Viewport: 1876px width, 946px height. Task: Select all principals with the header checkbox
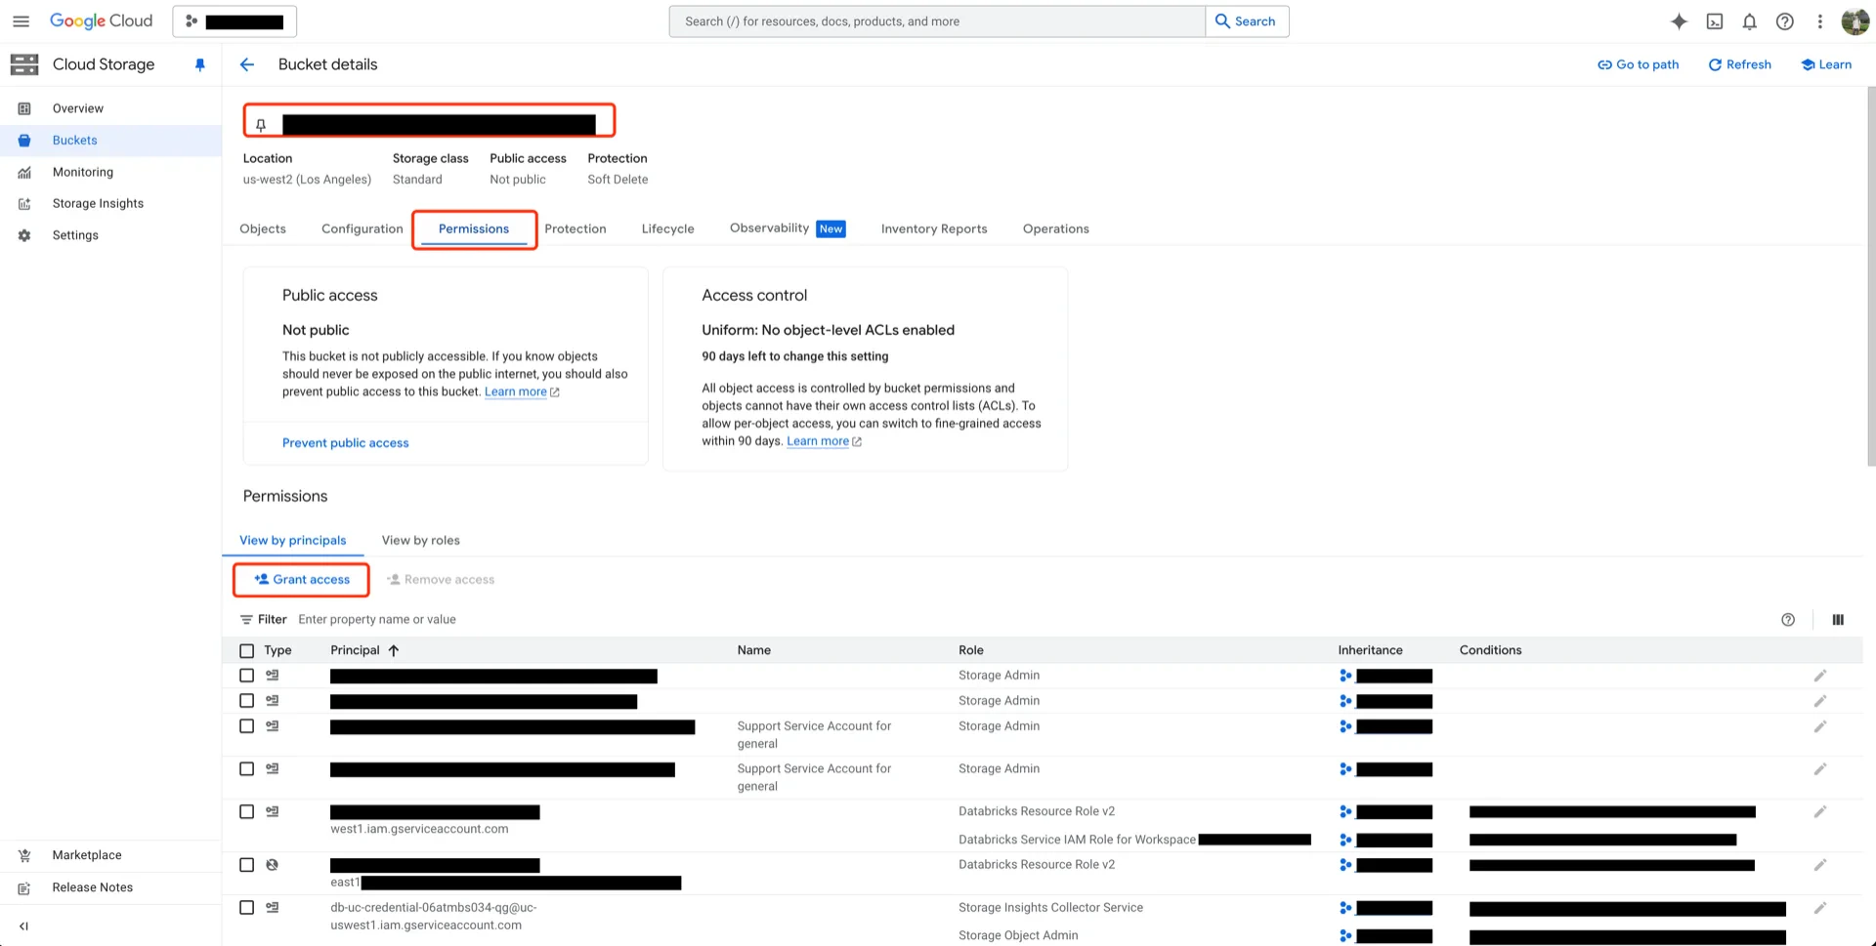pyautogui.click(x=246, y=651)
